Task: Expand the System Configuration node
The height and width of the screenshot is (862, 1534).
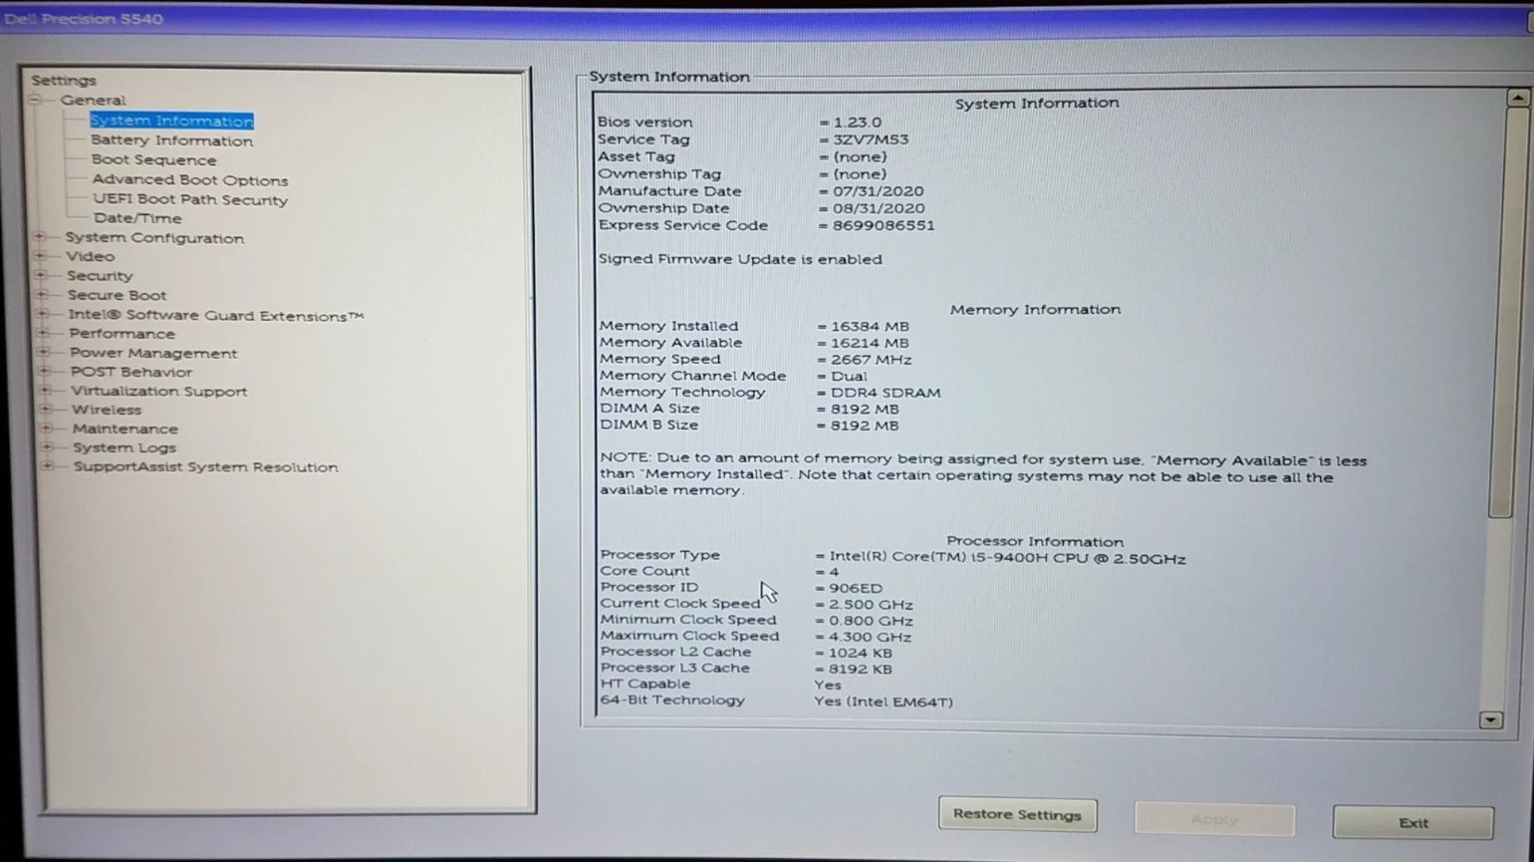Action: 40,237
